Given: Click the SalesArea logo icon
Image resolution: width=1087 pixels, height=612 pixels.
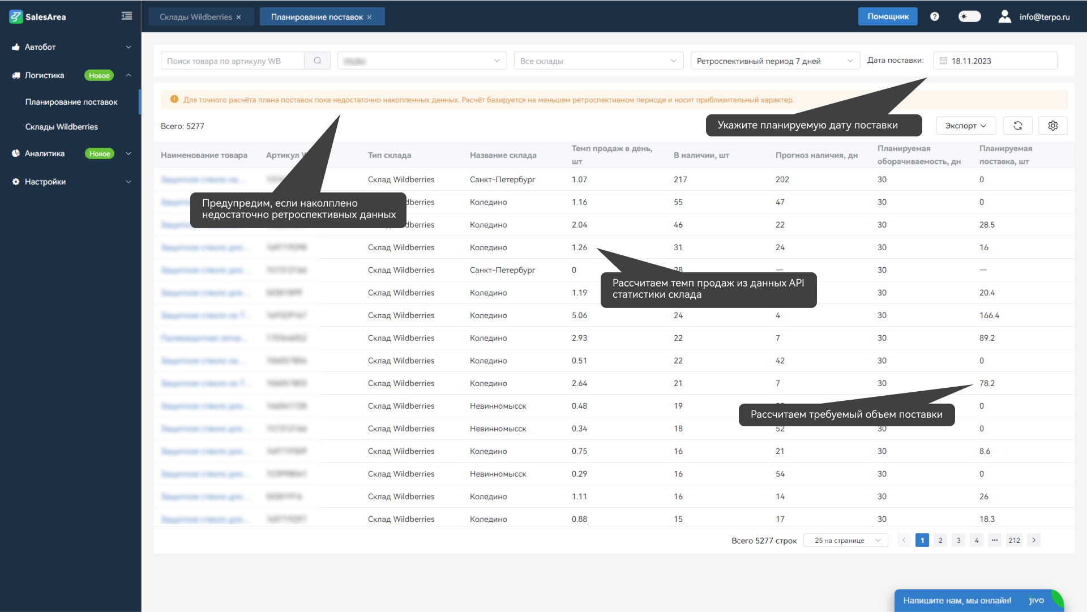Looking at the screenshot, I should click(16, 17).
